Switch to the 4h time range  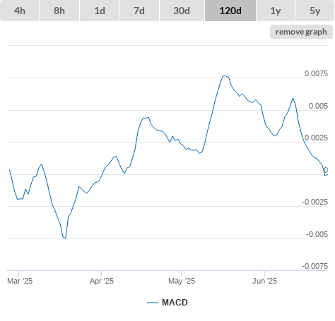20,11
